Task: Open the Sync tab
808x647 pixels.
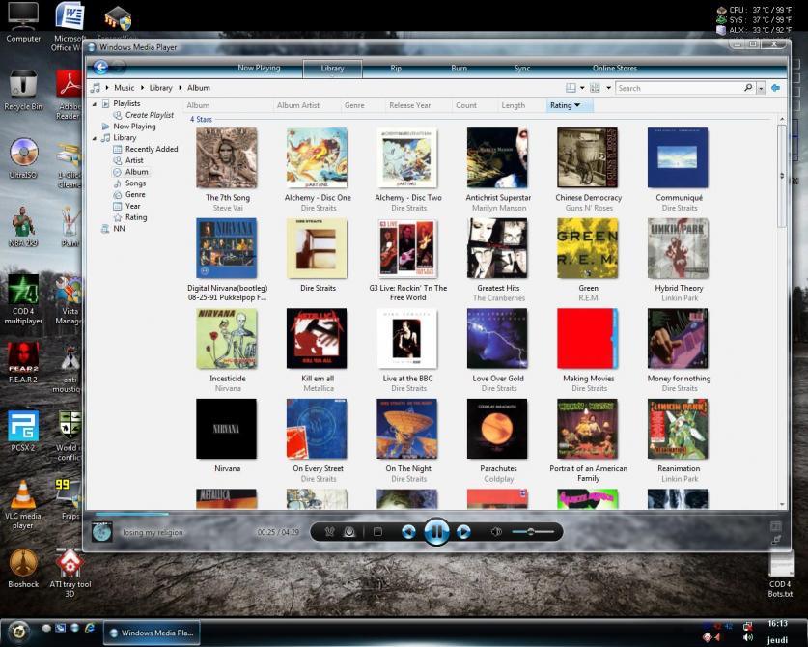Action: [x=522, y=68]
